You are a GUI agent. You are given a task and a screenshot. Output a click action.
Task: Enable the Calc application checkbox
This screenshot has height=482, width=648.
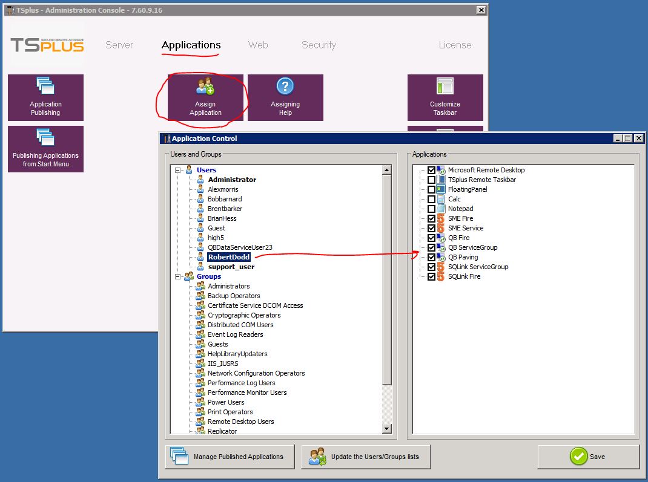(x=431, y=199)
